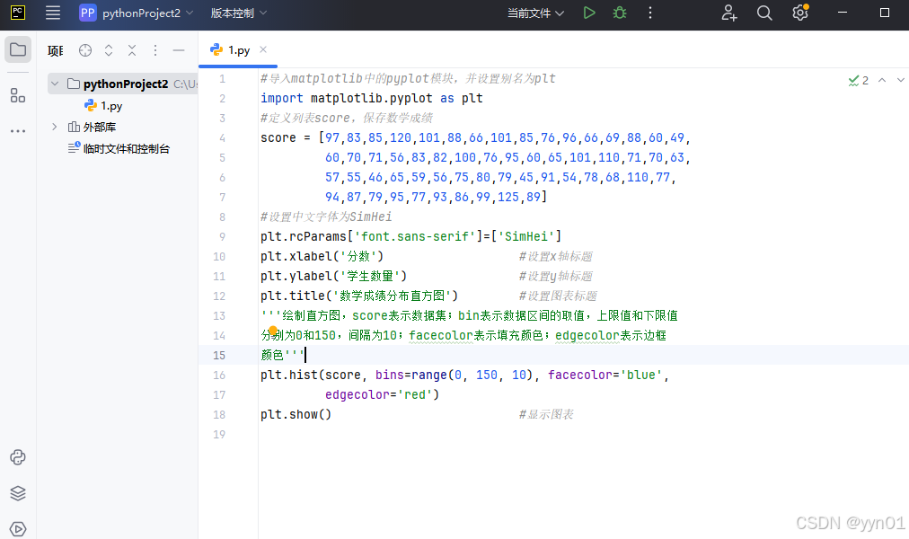Screen dimensions: 909x539
Task: Click the 2 problems inspection indicator
Action: [858, 80]
